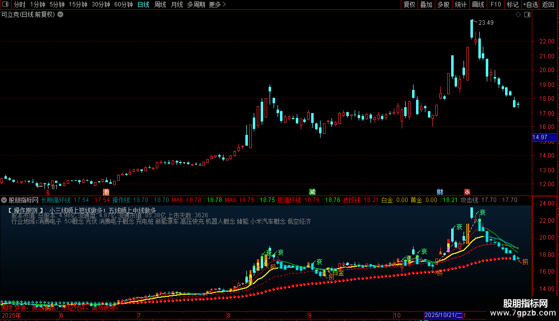Open the 统计 statistics tool
This screenshot has width=559, height=321.
(x=461, y=4)
